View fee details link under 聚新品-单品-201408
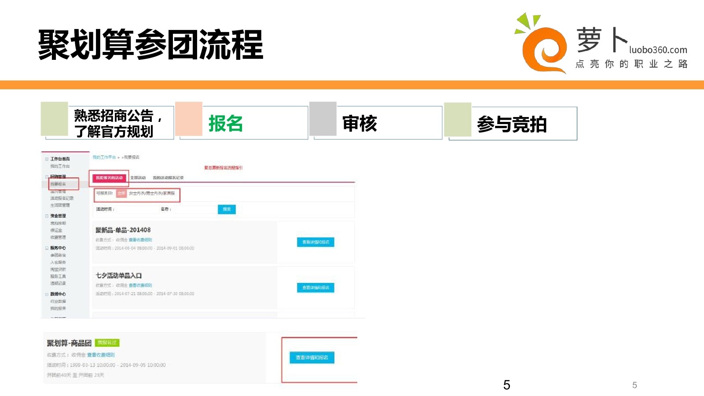 point(140,240)
